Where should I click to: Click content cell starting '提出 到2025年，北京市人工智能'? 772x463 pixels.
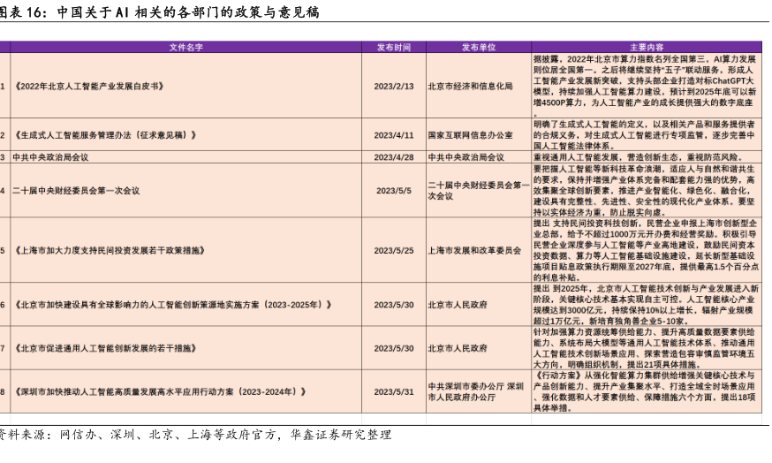pyautogui.click(x=646, y=305)
